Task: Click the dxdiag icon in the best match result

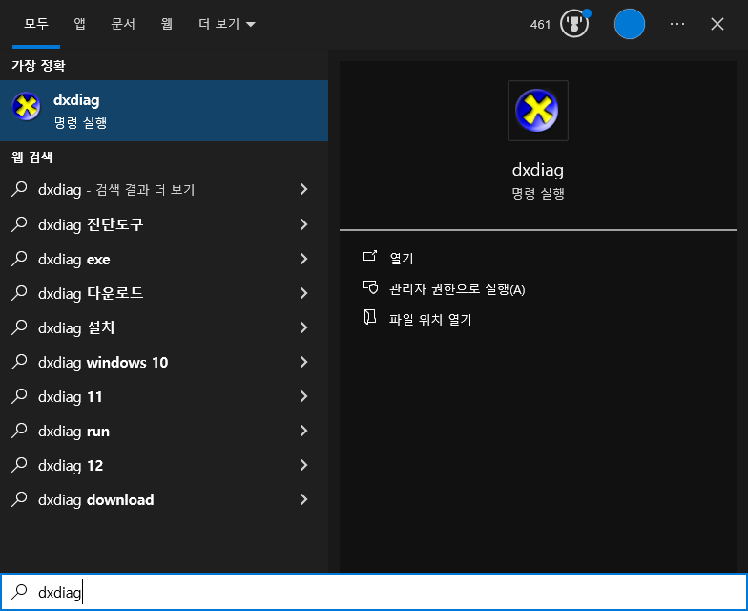Action: pyautogui.click(x=26, y=106)
